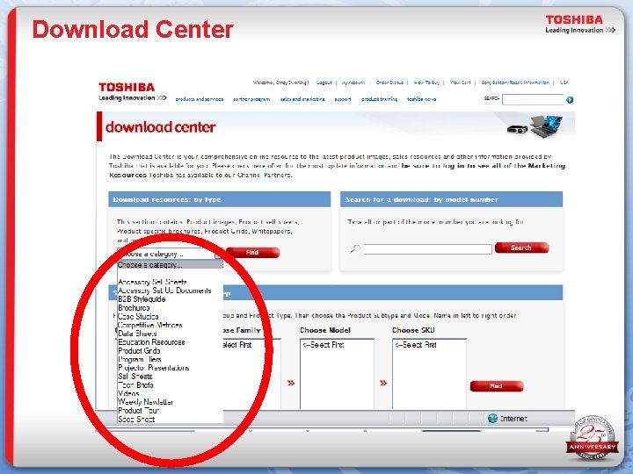Select highlighted 'Choose a category...' list entry
The height and width of the screenshot is (474, 633).
(170, 265)
